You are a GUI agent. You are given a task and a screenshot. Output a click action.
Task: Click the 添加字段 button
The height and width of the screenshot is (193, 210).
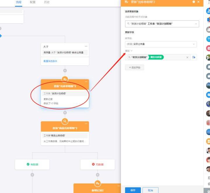pyautogui.click(x=134, y=68)
